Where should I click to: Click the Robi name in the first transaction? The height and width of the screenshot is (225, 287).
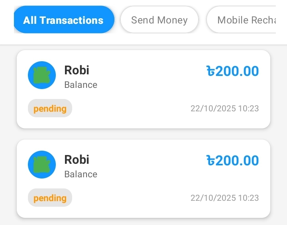77,70
